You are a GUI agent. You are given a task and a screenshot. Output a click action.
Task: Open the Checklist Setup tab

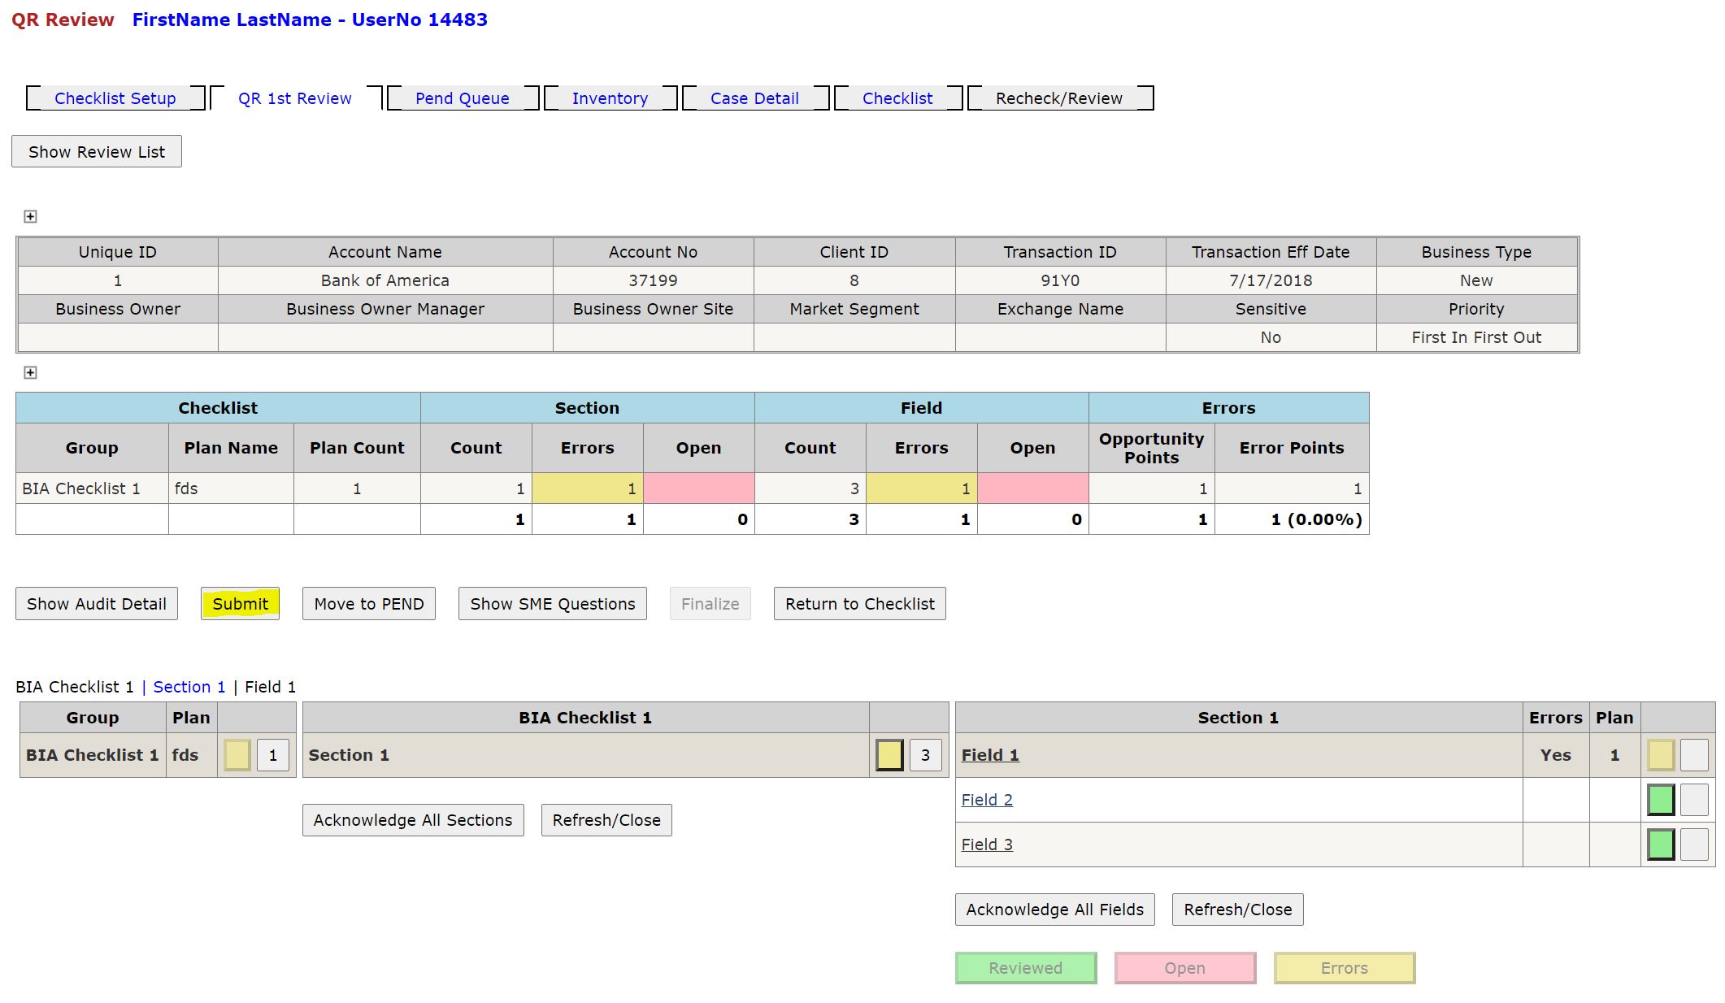coord(115,98)
